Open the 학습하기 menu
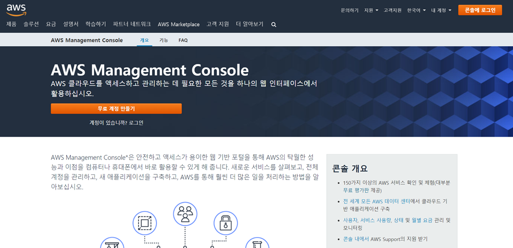 (x=95, y=24)
